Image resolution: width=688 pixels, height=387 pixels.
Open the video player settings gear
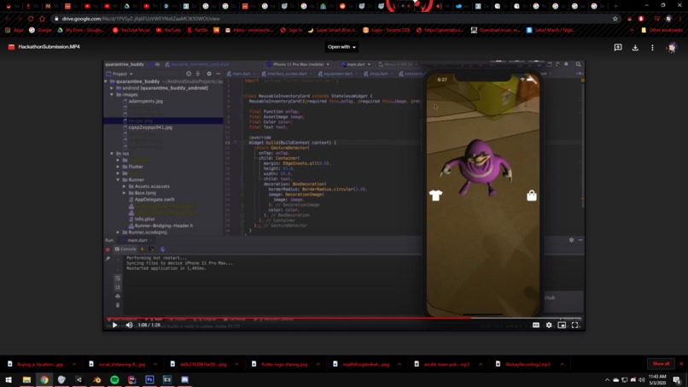click(x=549, y=325)
